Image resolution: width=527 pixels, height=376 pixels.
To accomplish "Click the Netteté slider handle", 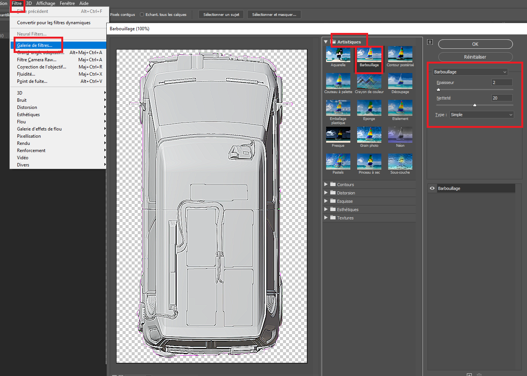I will click(474, 105).
